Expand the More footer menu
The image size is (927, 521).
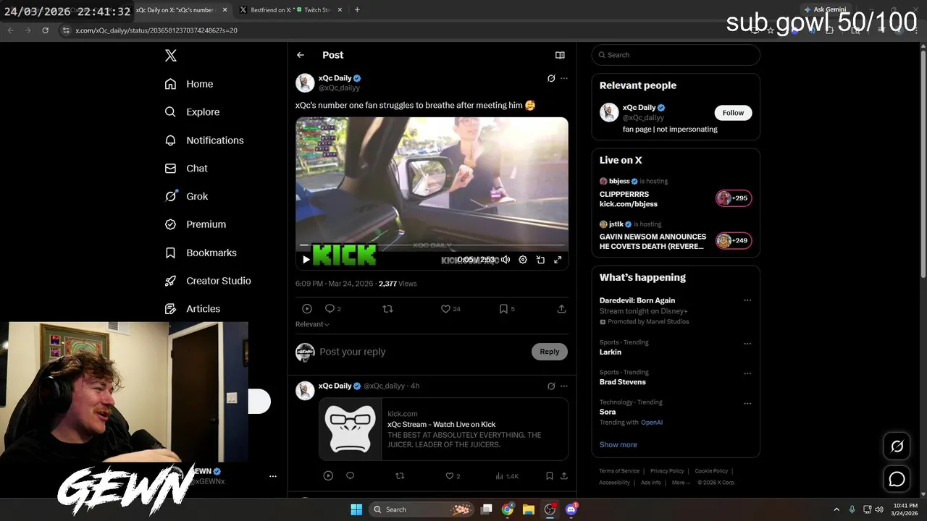[679, 483]
